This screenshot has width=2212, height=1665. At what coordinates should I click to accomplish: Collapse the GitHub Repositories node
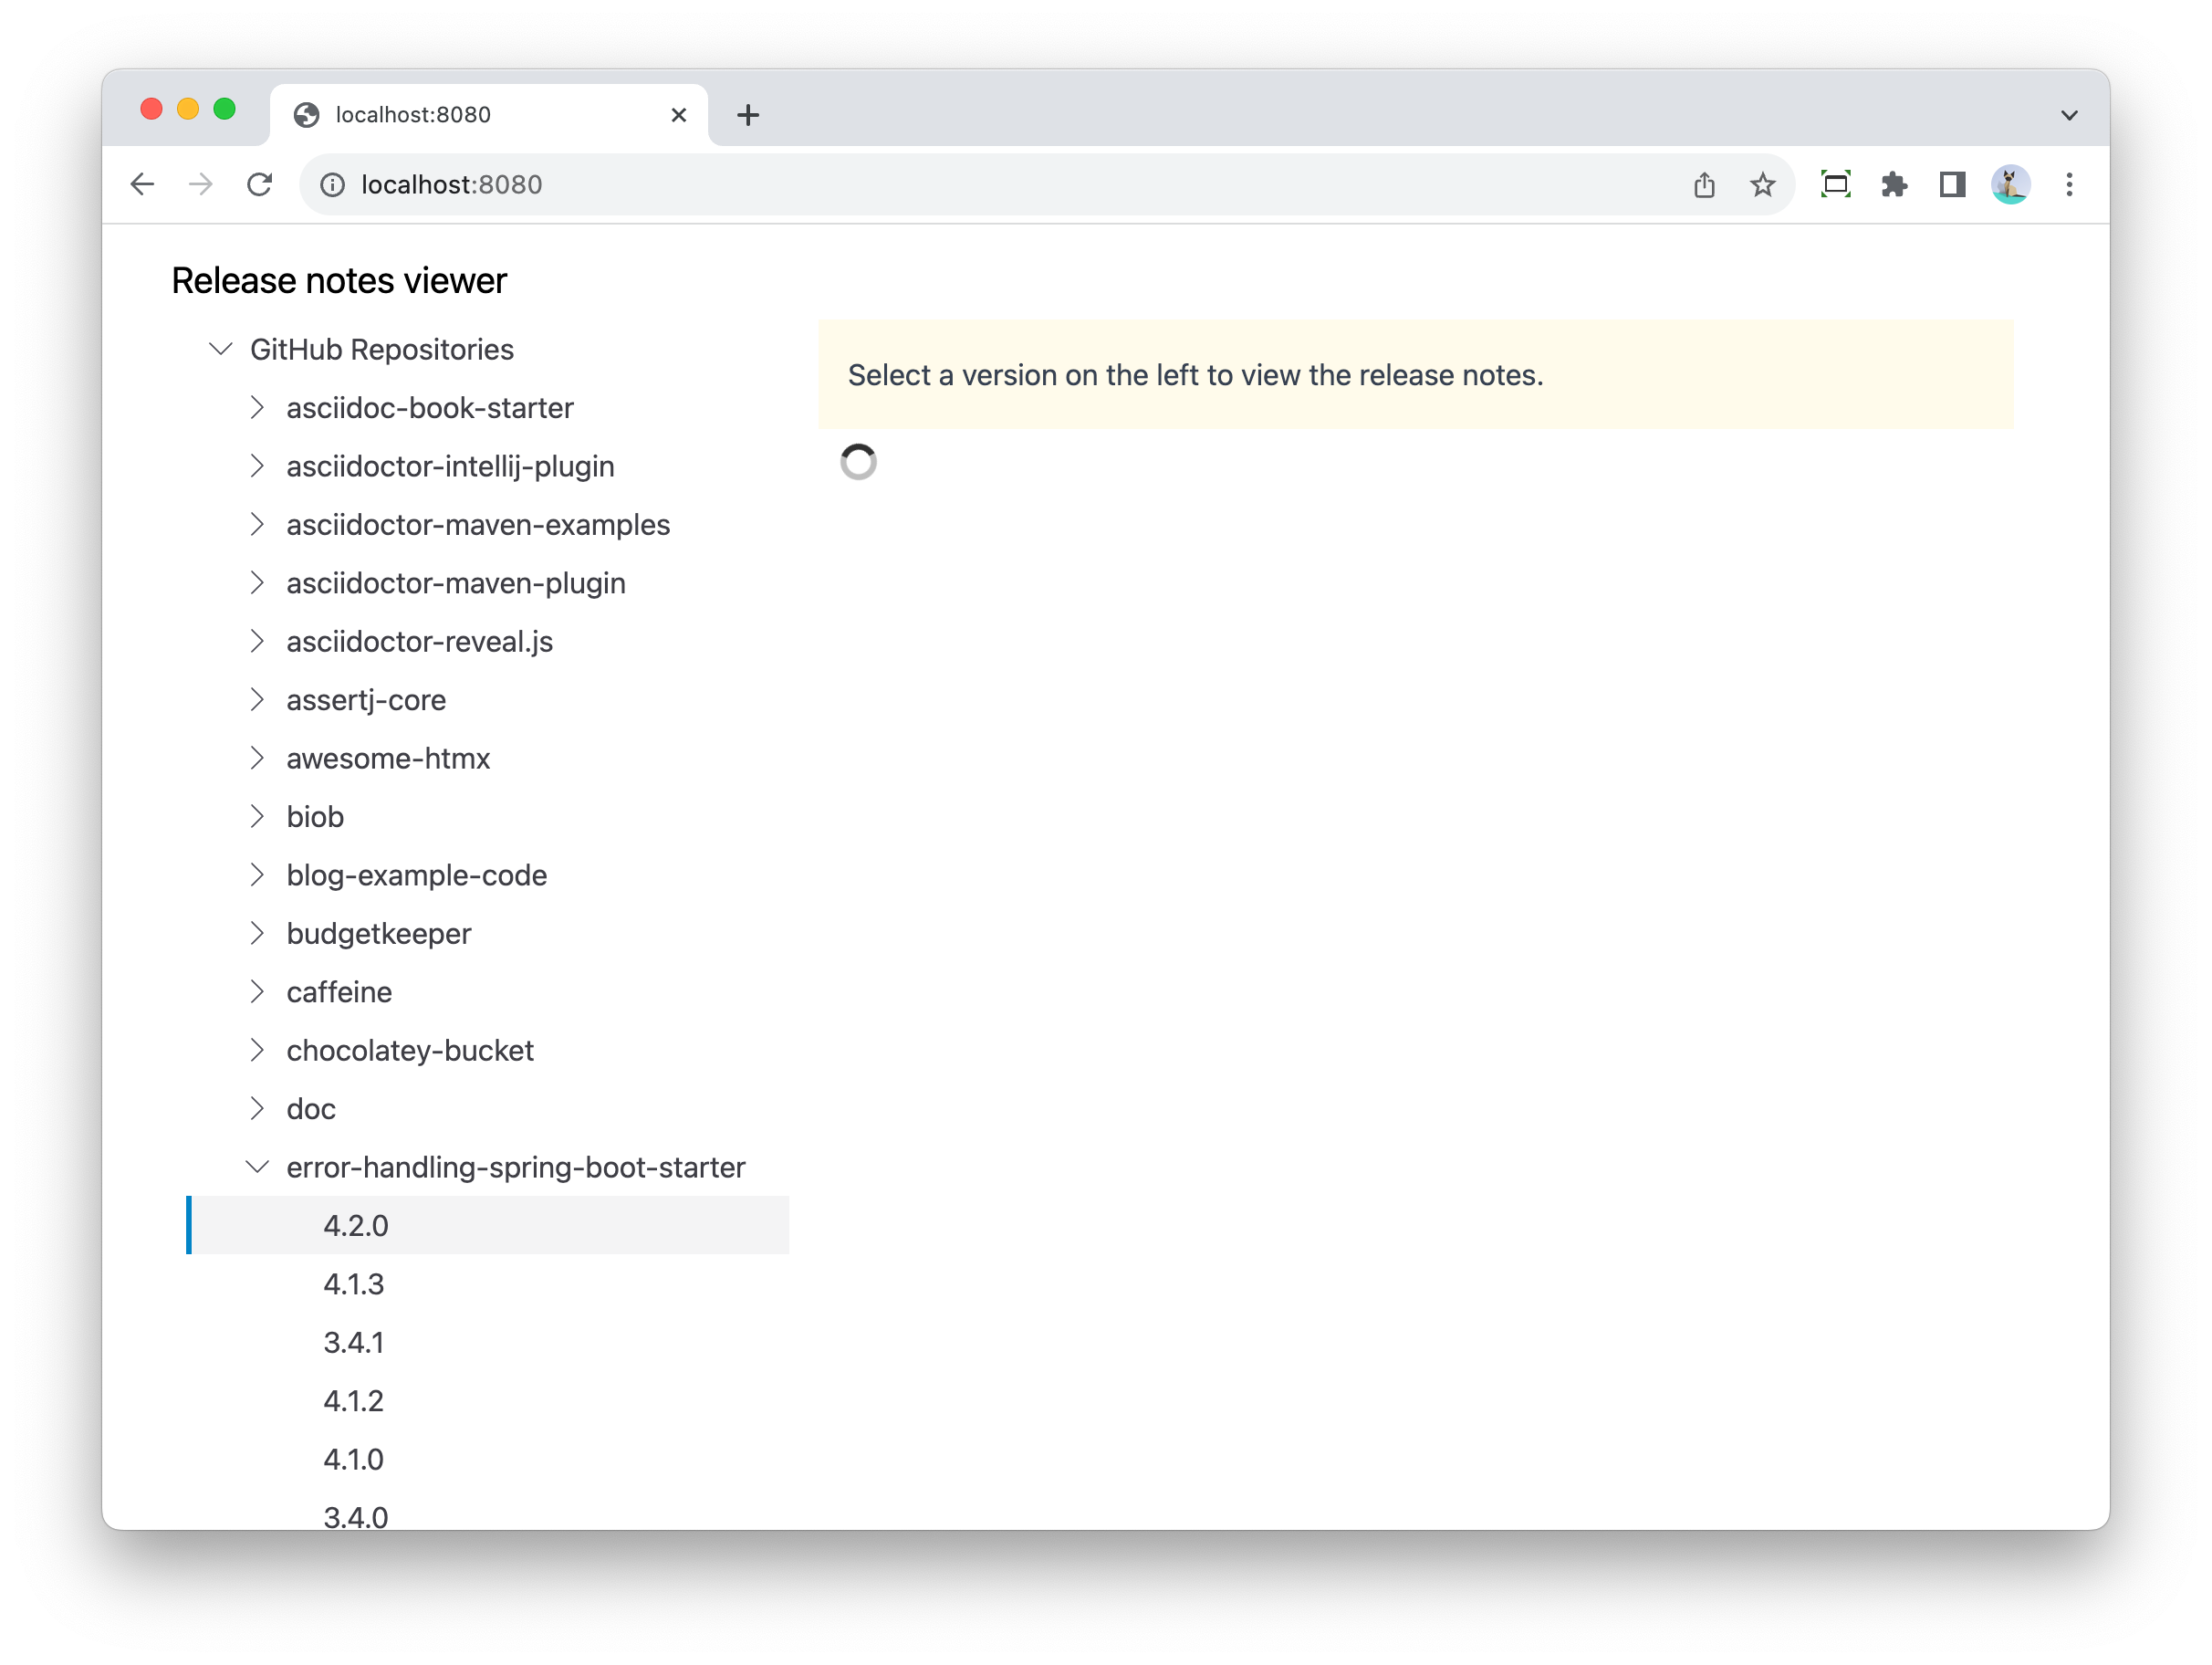click(x=221, y=350)
